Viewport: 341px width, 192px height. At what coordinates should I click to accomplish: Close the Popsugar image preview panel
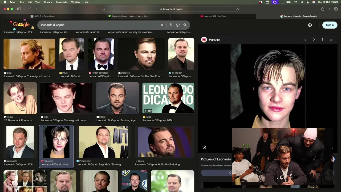331,40
